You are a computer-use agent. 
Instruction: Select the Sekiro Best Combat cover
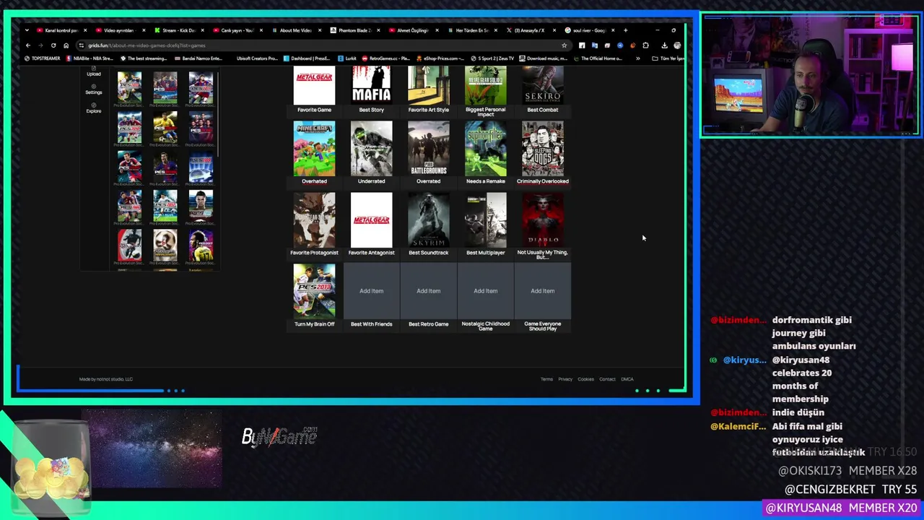(543, 85)
